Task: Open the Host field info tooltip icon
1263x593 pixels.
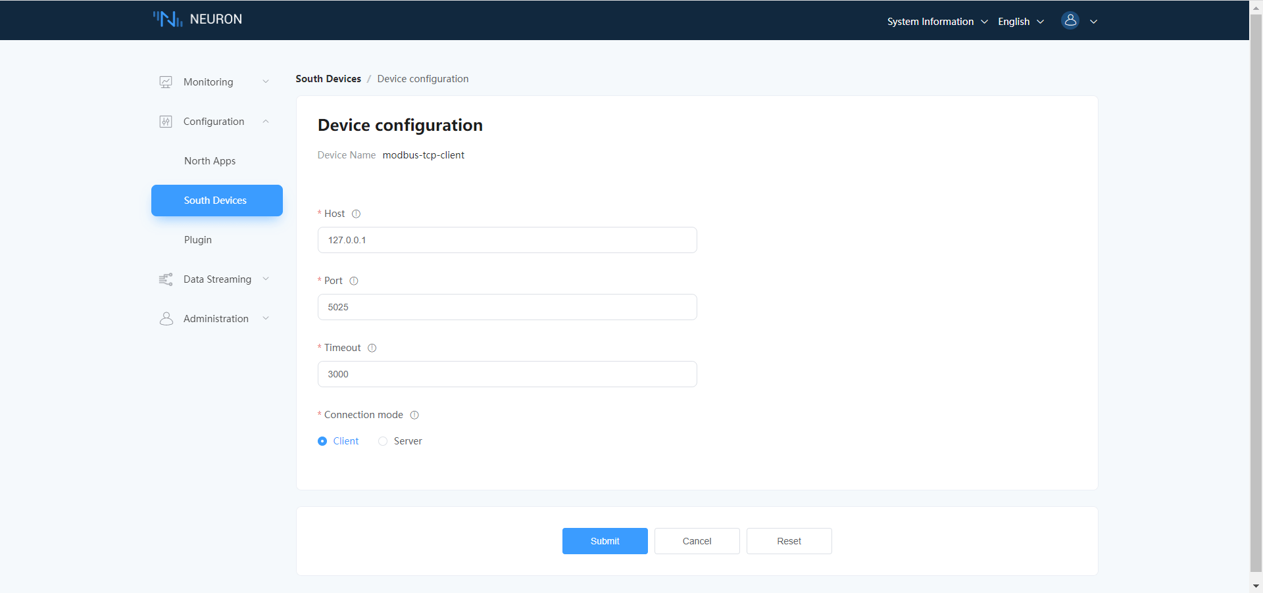Action: pyautogui.click(x=356, y=214)
